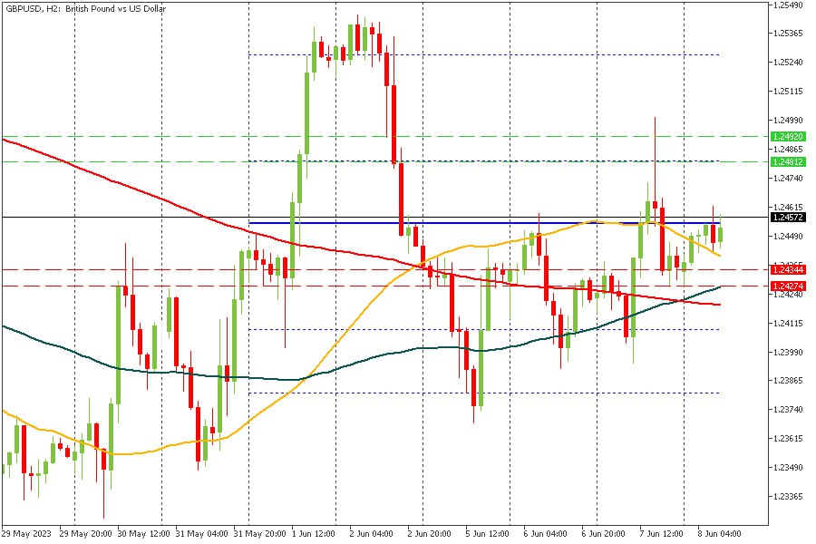Image resolution: width=816 pixels, height=544 pixels.
Task: Click the 6 Jun 04:00 time label
Action: tap(545, 534)
